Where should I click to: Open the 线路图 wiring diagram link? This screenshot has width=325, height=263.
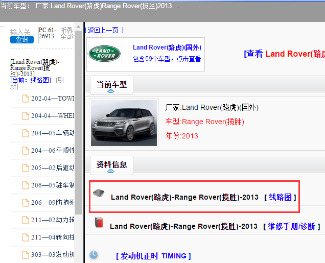pos(280,197)
